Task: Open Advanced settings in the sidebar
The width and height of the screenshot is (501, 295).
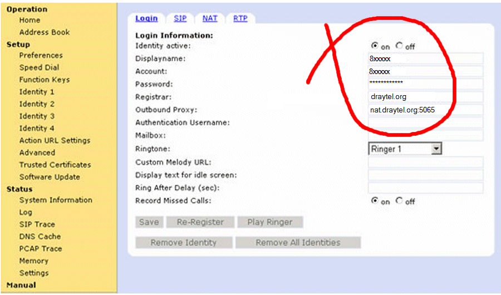Action: [37, 153]
